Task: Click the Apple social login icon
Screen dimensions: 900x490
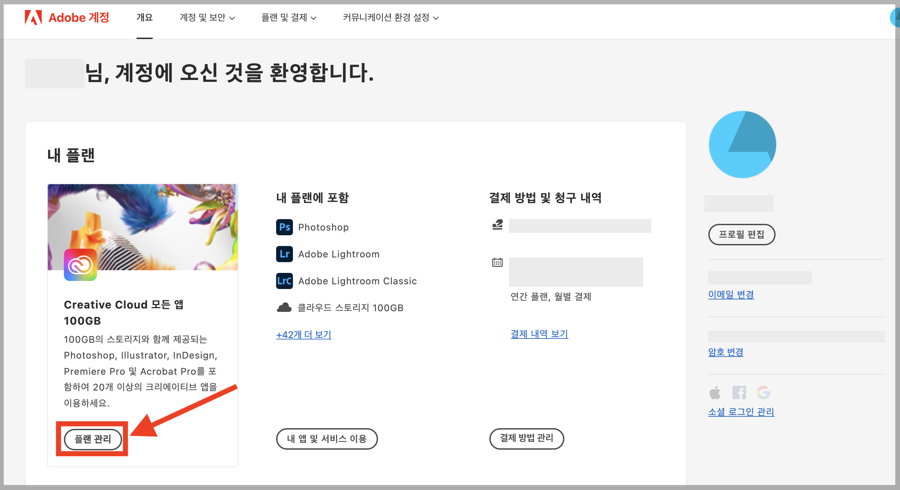Action: click(715, 392)
